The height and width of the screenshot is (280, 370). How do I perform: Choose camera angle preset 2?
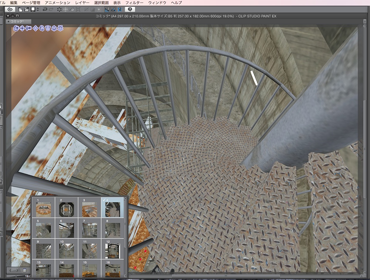click(67, 208)
